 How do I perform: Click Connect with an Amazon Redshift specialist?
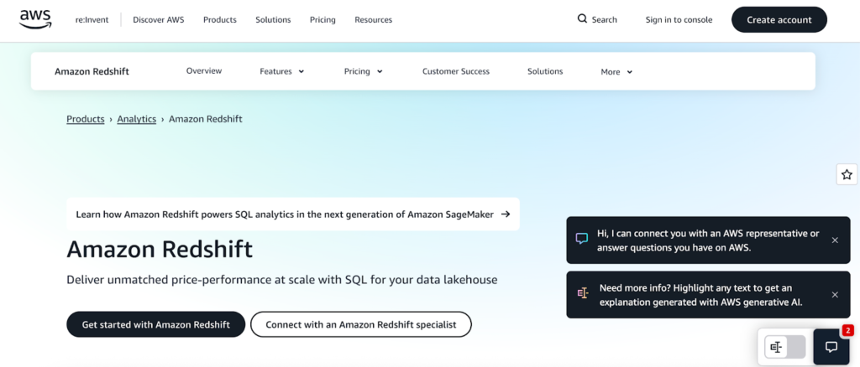point(361,324)
